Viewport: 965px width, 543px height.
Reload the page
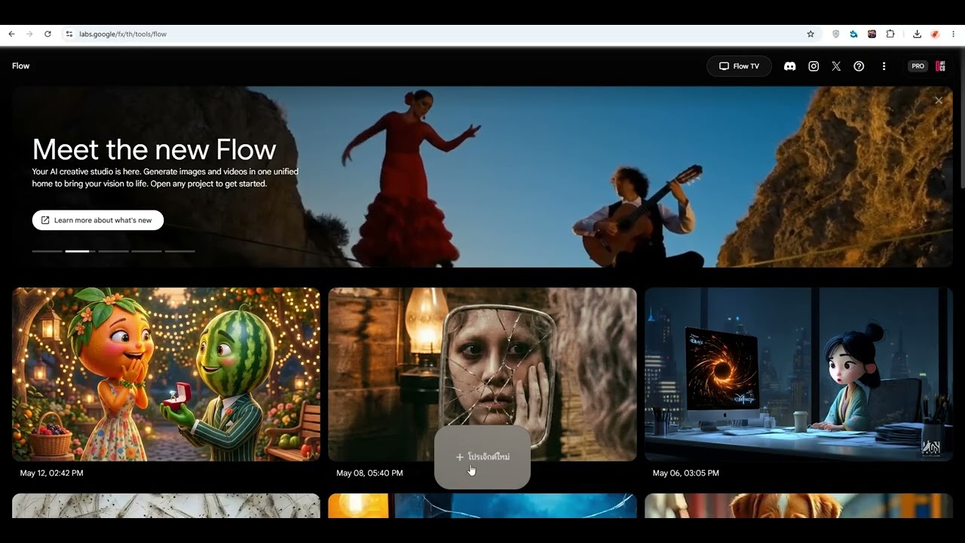pyautogui.click(x=47, y=34)
